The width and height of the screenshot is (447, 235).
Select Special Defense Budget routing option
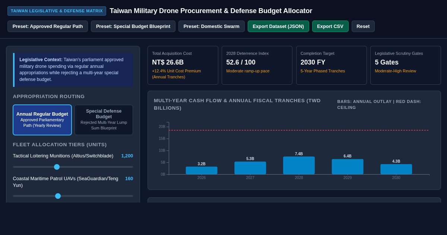(104, 120)
